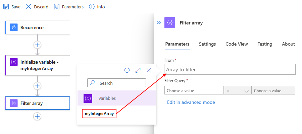Open Parameters from the toolbar

(x=69, y=7)
